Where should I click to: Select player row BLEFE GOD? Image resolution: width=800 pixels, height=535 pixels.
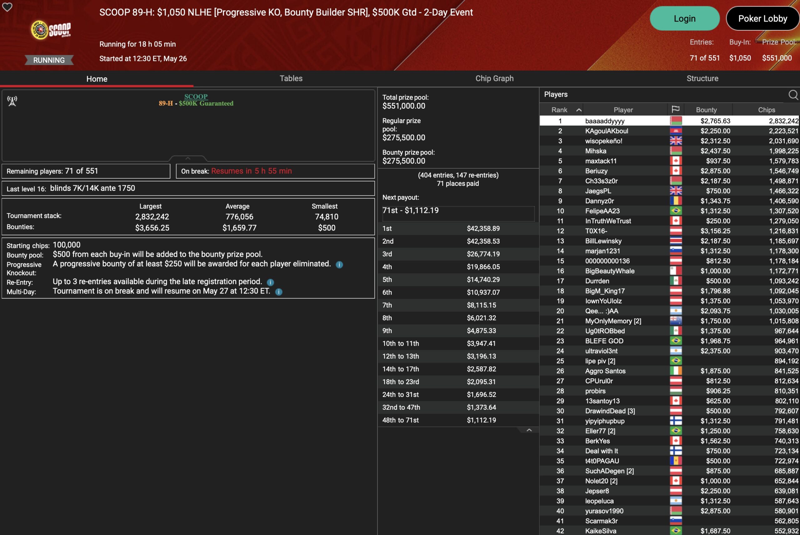pyautogui.click(x=670, y=341)
